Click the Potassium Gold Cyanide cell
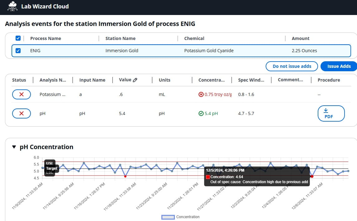The height and width of the screenshot is (221, 357). tap(209, 51)
